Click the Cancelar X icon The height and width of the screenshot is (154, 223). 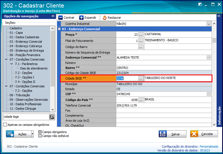194,134
